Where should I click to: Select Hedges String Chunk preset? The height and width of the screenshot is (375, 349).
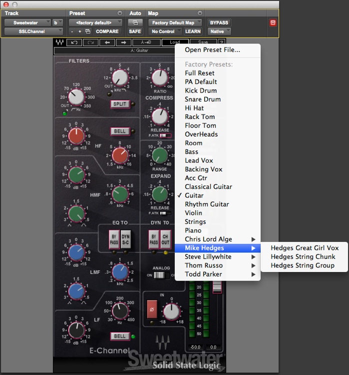(x=305, y=256)
